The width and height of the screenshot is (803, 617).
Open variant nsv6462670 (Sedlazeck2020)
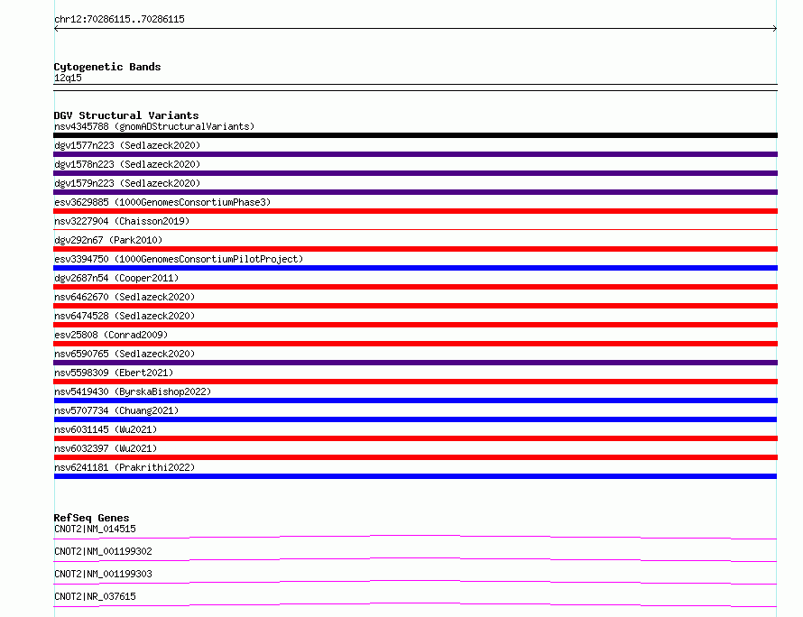[x=125, y=297]
